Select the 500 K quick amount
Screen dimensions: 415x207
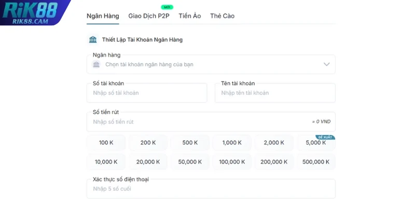(190, 143)
